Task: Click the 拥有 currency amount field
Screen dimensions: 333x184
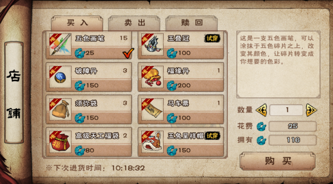Action: [293, 140]
